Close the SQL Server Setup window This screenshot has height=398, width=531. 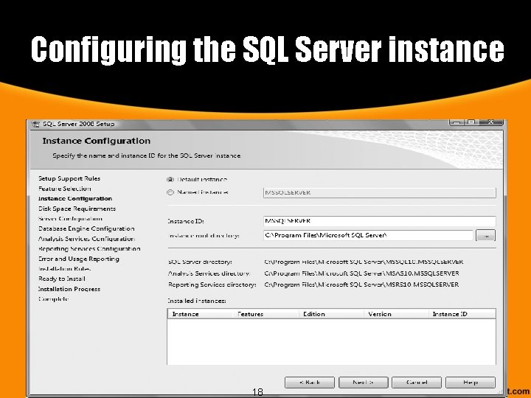490,122
